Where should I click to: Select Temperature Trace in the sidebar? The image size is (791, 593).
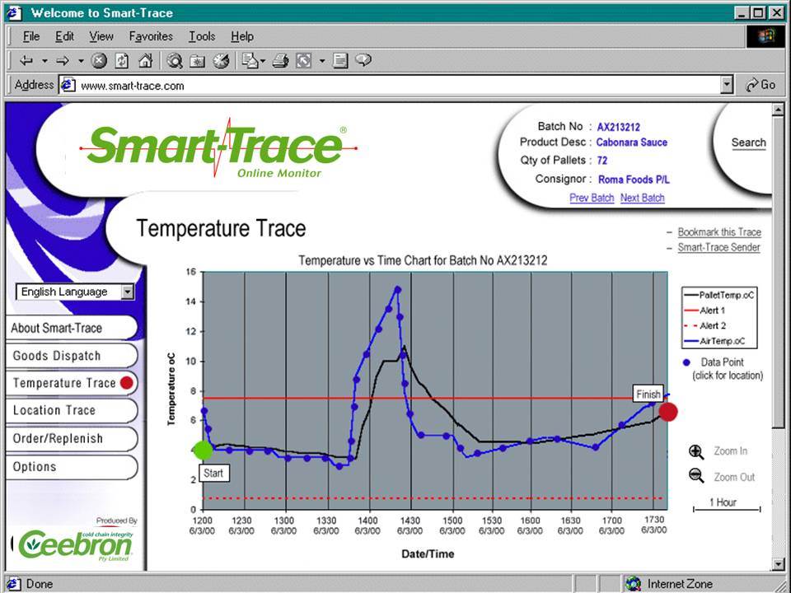click(72, 383)
